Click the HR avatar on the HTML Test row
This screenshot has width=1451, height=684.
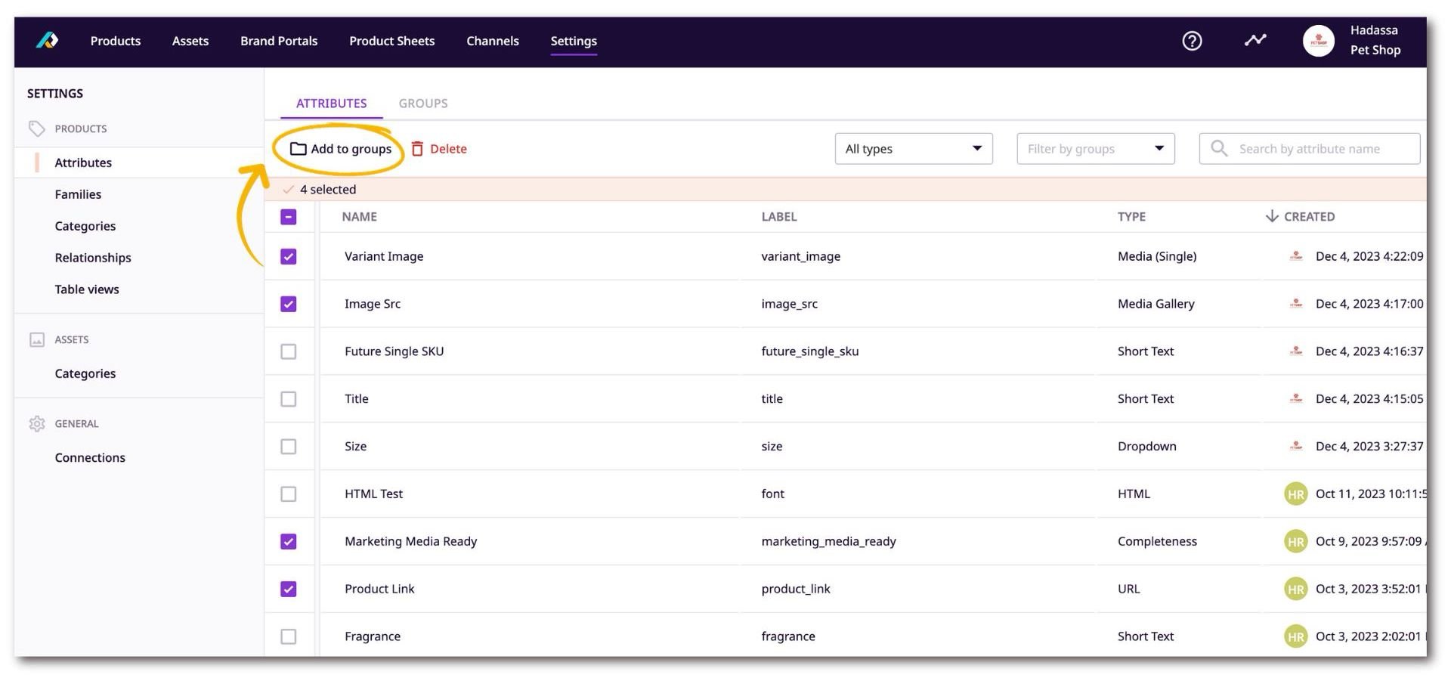click(x=1295, y=494)
